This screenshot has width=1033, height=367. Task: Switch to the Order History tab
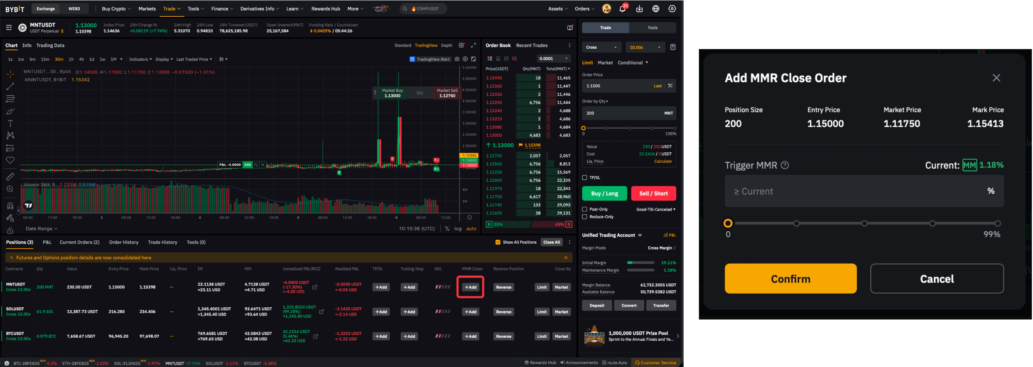(x=123, y=242)
